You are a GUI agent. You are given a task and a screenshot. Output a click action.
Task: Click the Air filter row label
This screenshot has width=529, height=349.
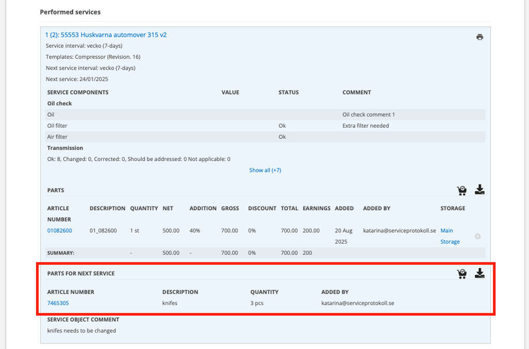[x=57, y=137]
